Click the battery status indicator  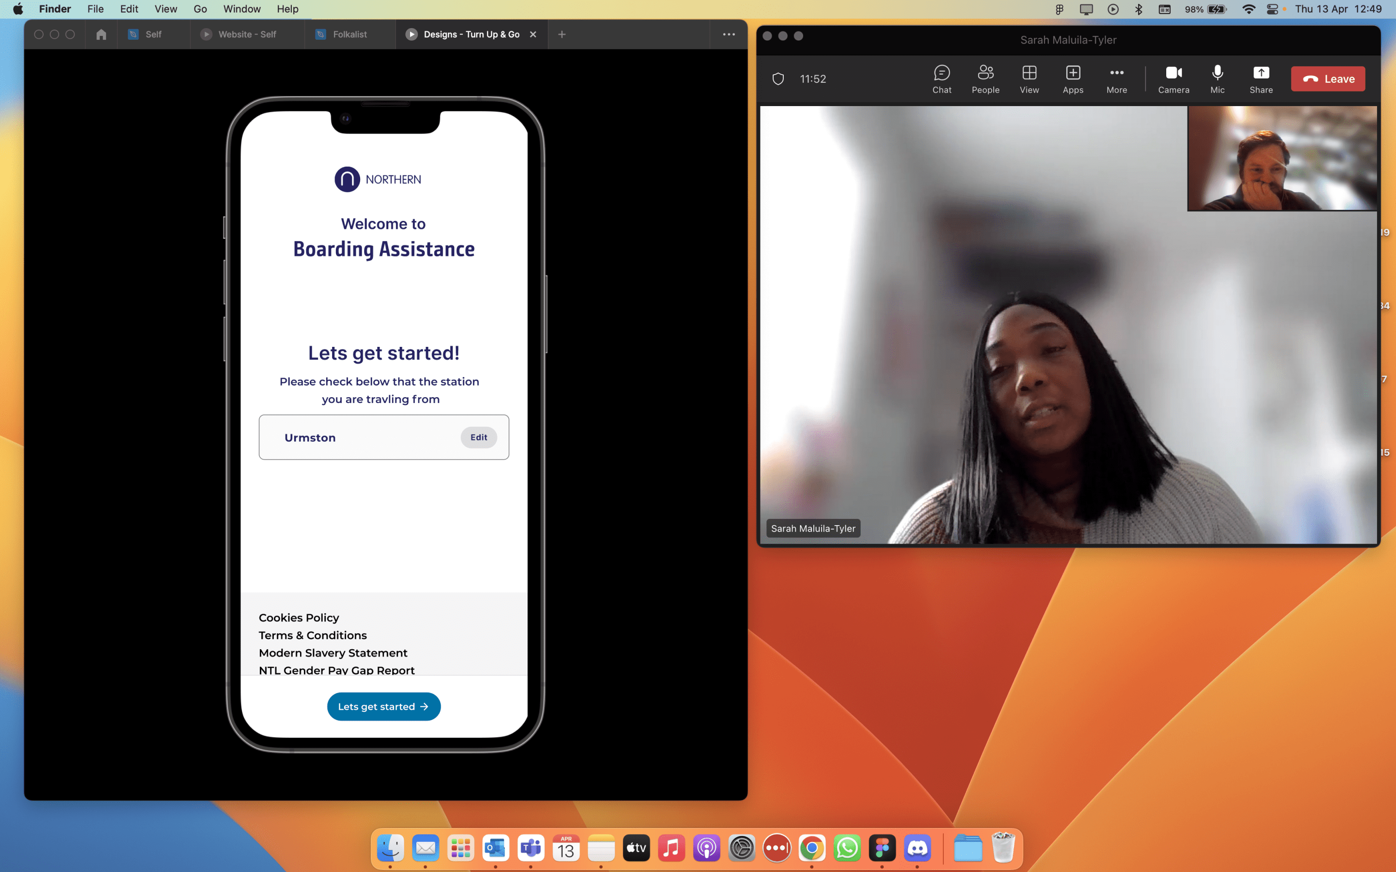pos(1206,9)
